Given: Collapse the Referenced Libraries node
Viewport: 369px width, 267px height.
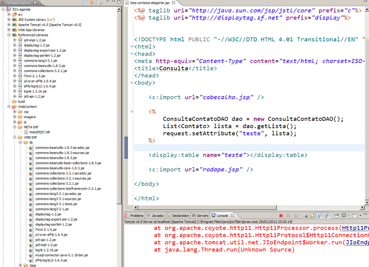Looking at the screenshot, I should (9, 35).
